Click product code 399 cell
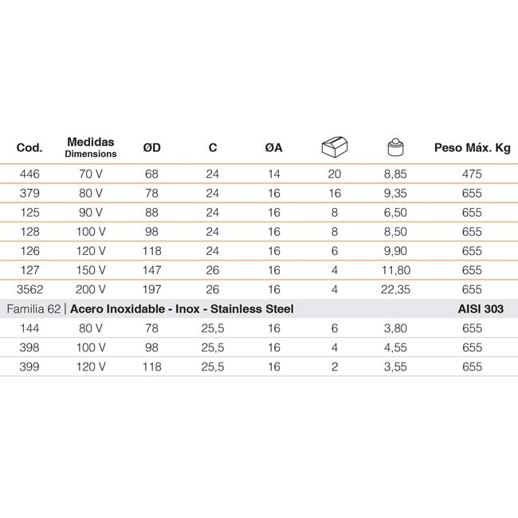Image resolution: width=518 pixels, height=518 pixels. click(29, 367)
